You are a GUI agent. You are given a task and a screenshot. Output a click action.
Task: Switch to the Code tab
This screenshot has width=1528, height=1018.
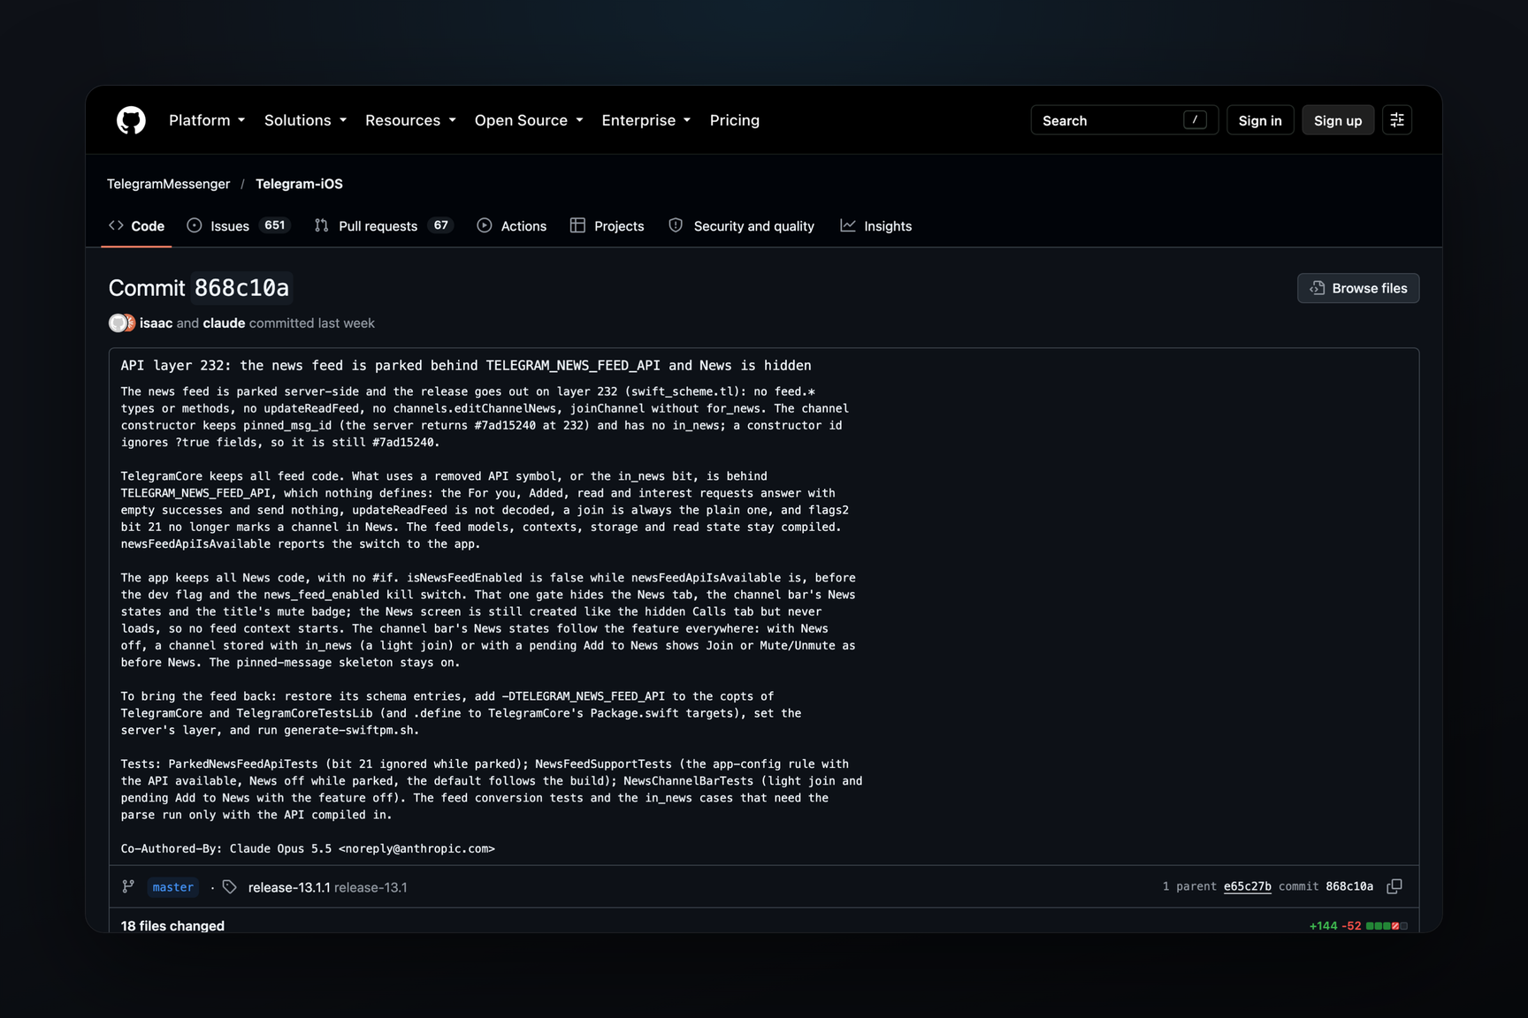click(136, 226)
